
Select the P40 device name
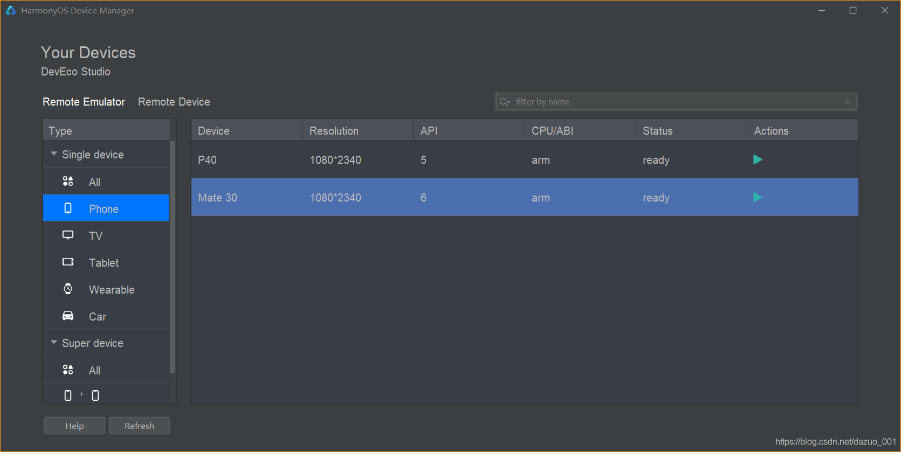207,160
